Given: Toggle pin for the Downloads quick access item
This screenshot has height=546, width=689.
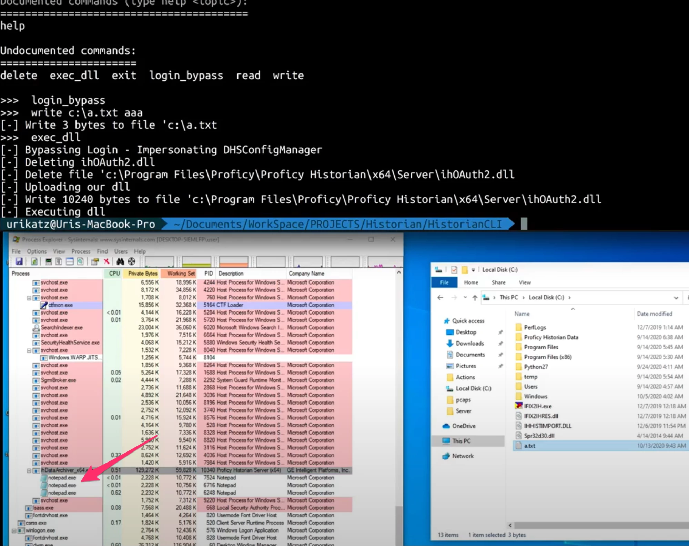Looking at the screenshot, I should [x=501, y=343].
